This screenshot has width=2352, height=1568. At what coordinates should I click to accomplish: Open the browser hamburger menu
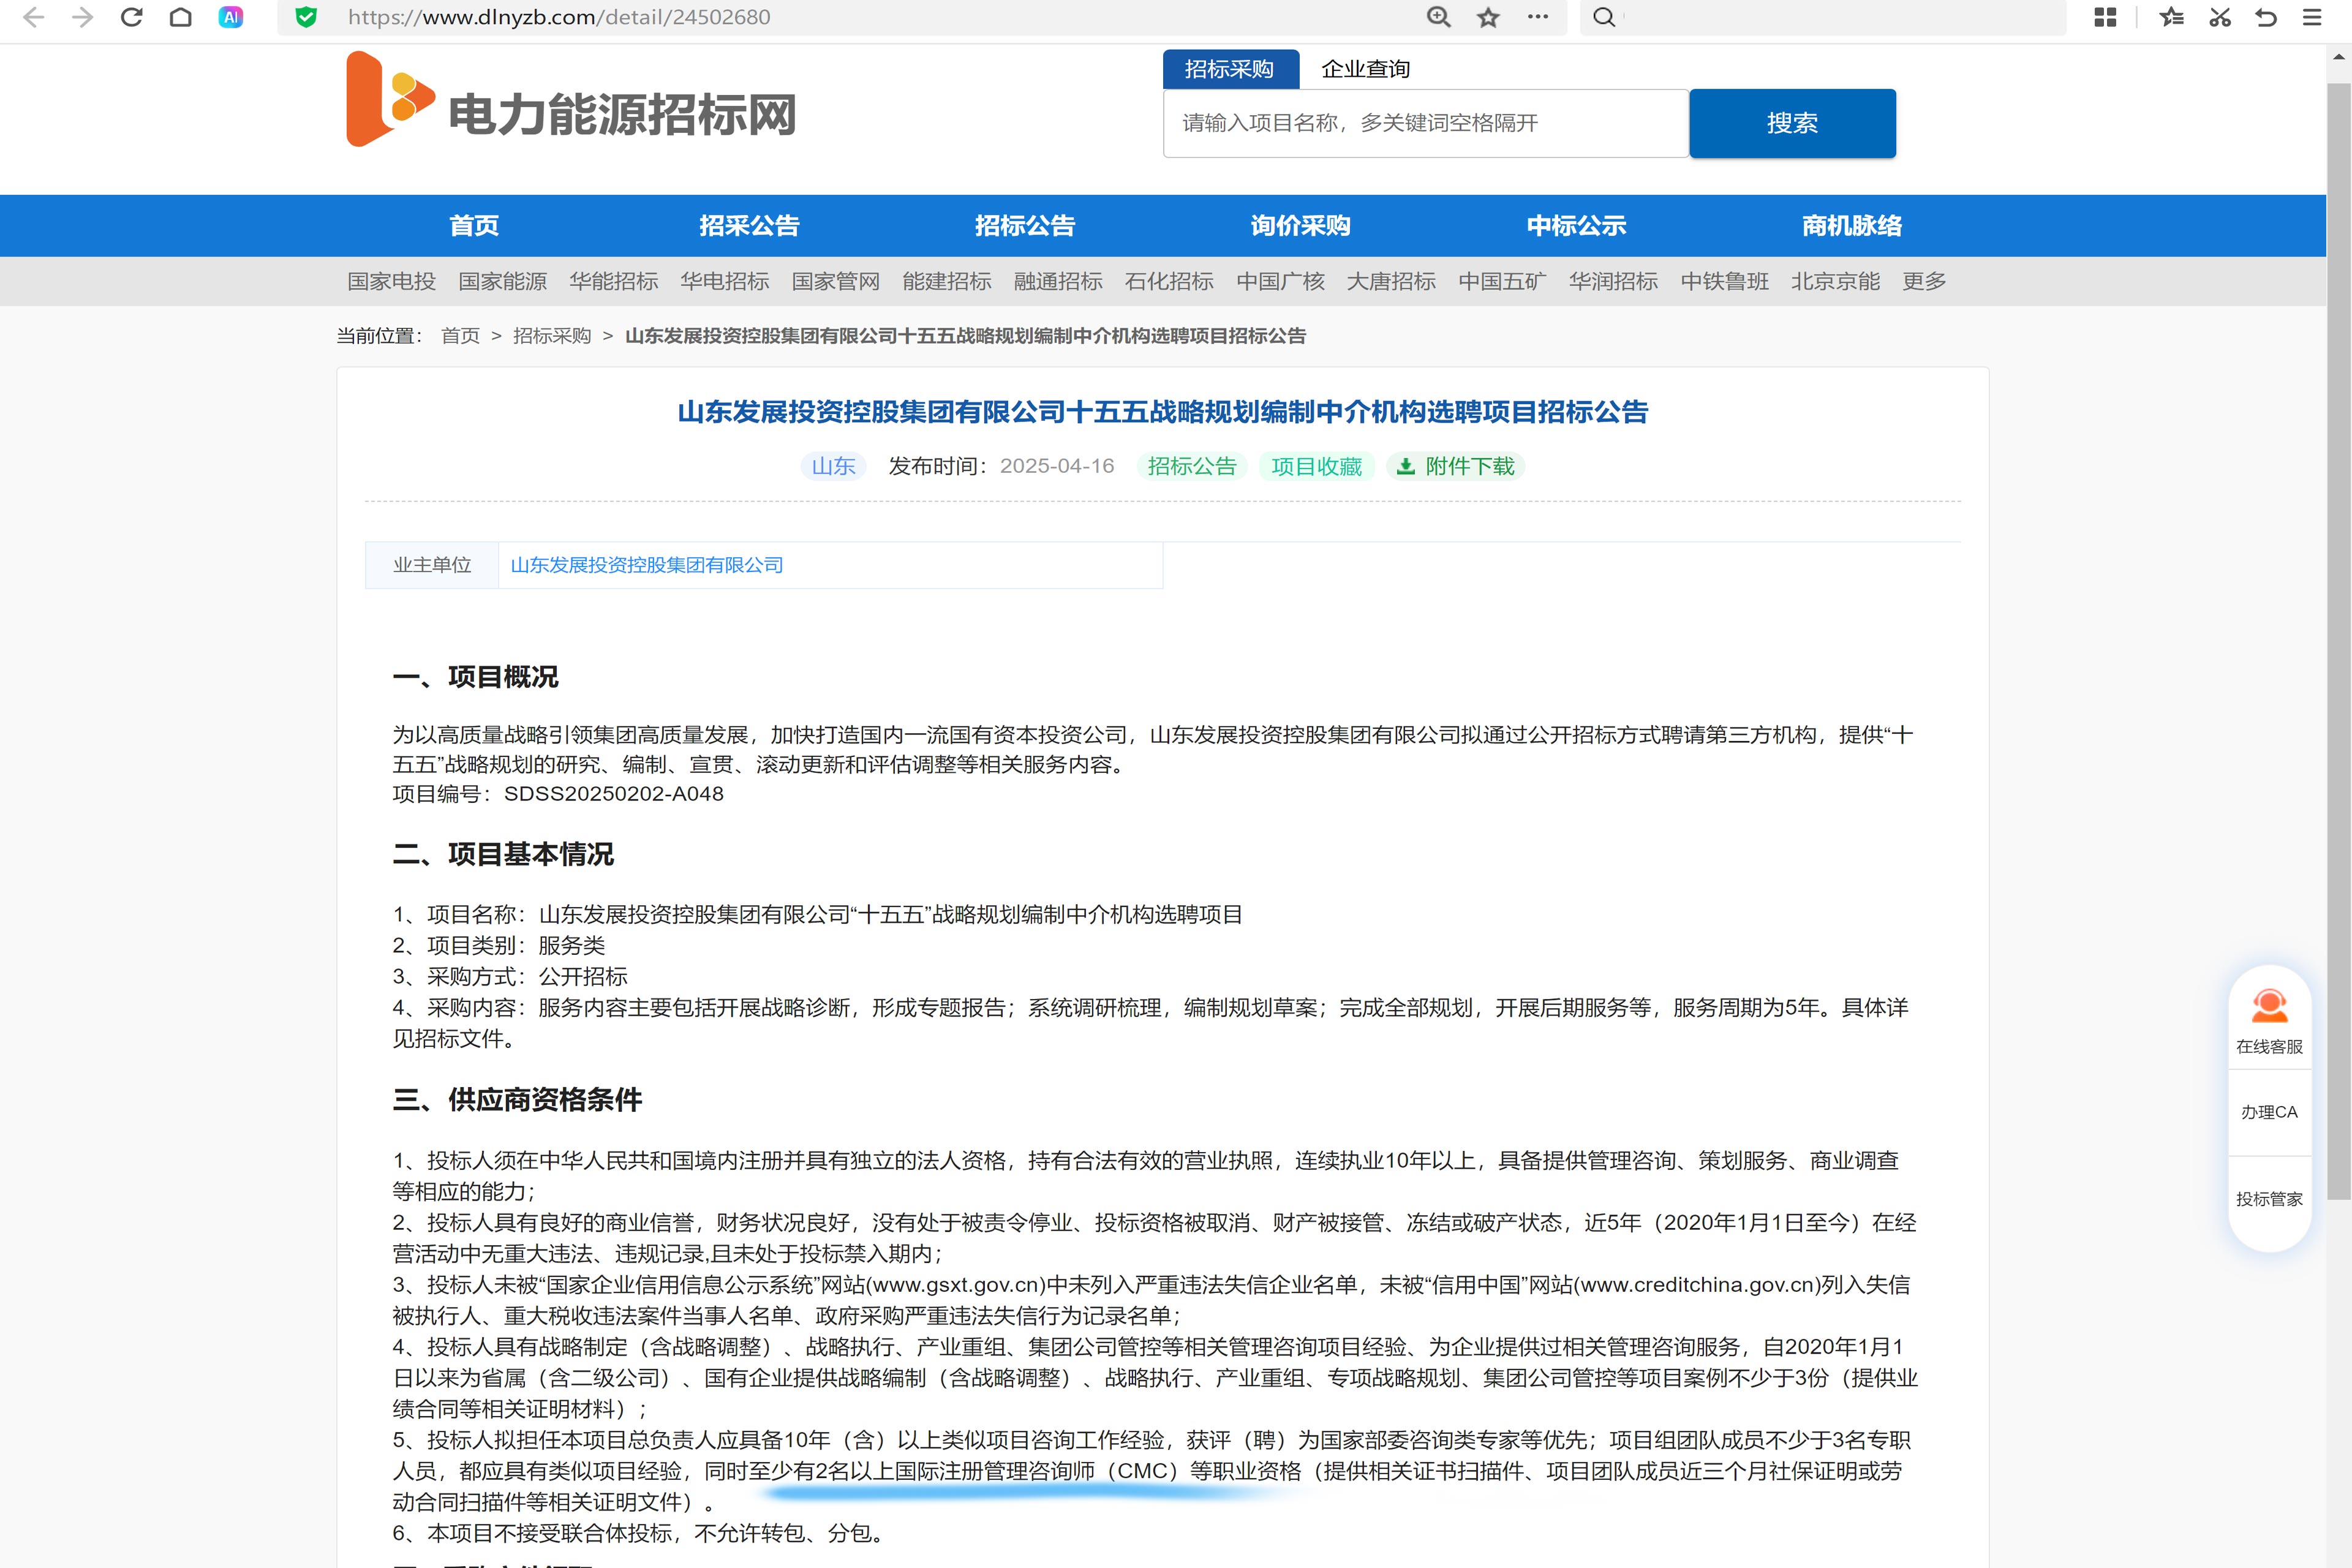point(2312,17)
